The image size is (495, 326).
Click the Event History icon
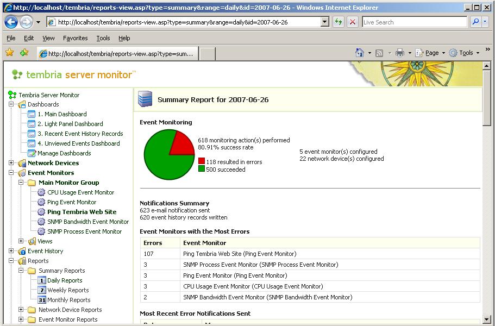pos(22,251)
